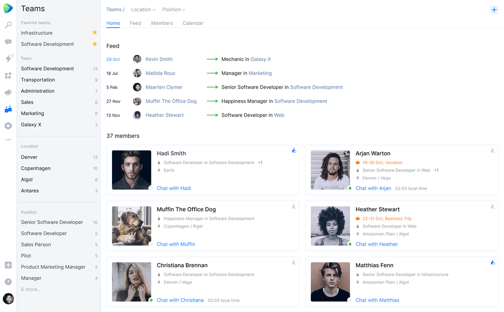The width and height of the screenshot is (504, 312).
Task: Toggle the follow icon on Arjan Warton's card
Action: coord(492,150)
